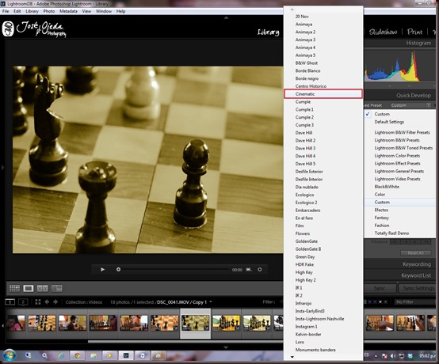Choose Cinematic preset
Image resolution: width=439 pixels, height=364 pixels.
point(323,94)
